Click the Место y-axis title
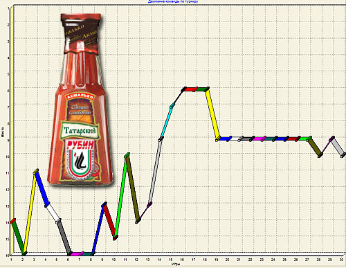 point(3,132)
